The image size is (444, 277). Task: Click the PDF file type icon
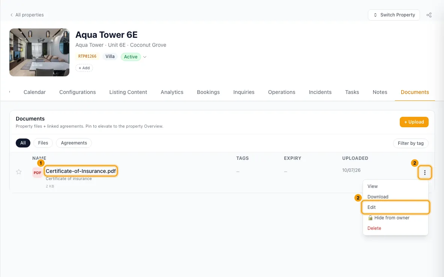(37, 173)
